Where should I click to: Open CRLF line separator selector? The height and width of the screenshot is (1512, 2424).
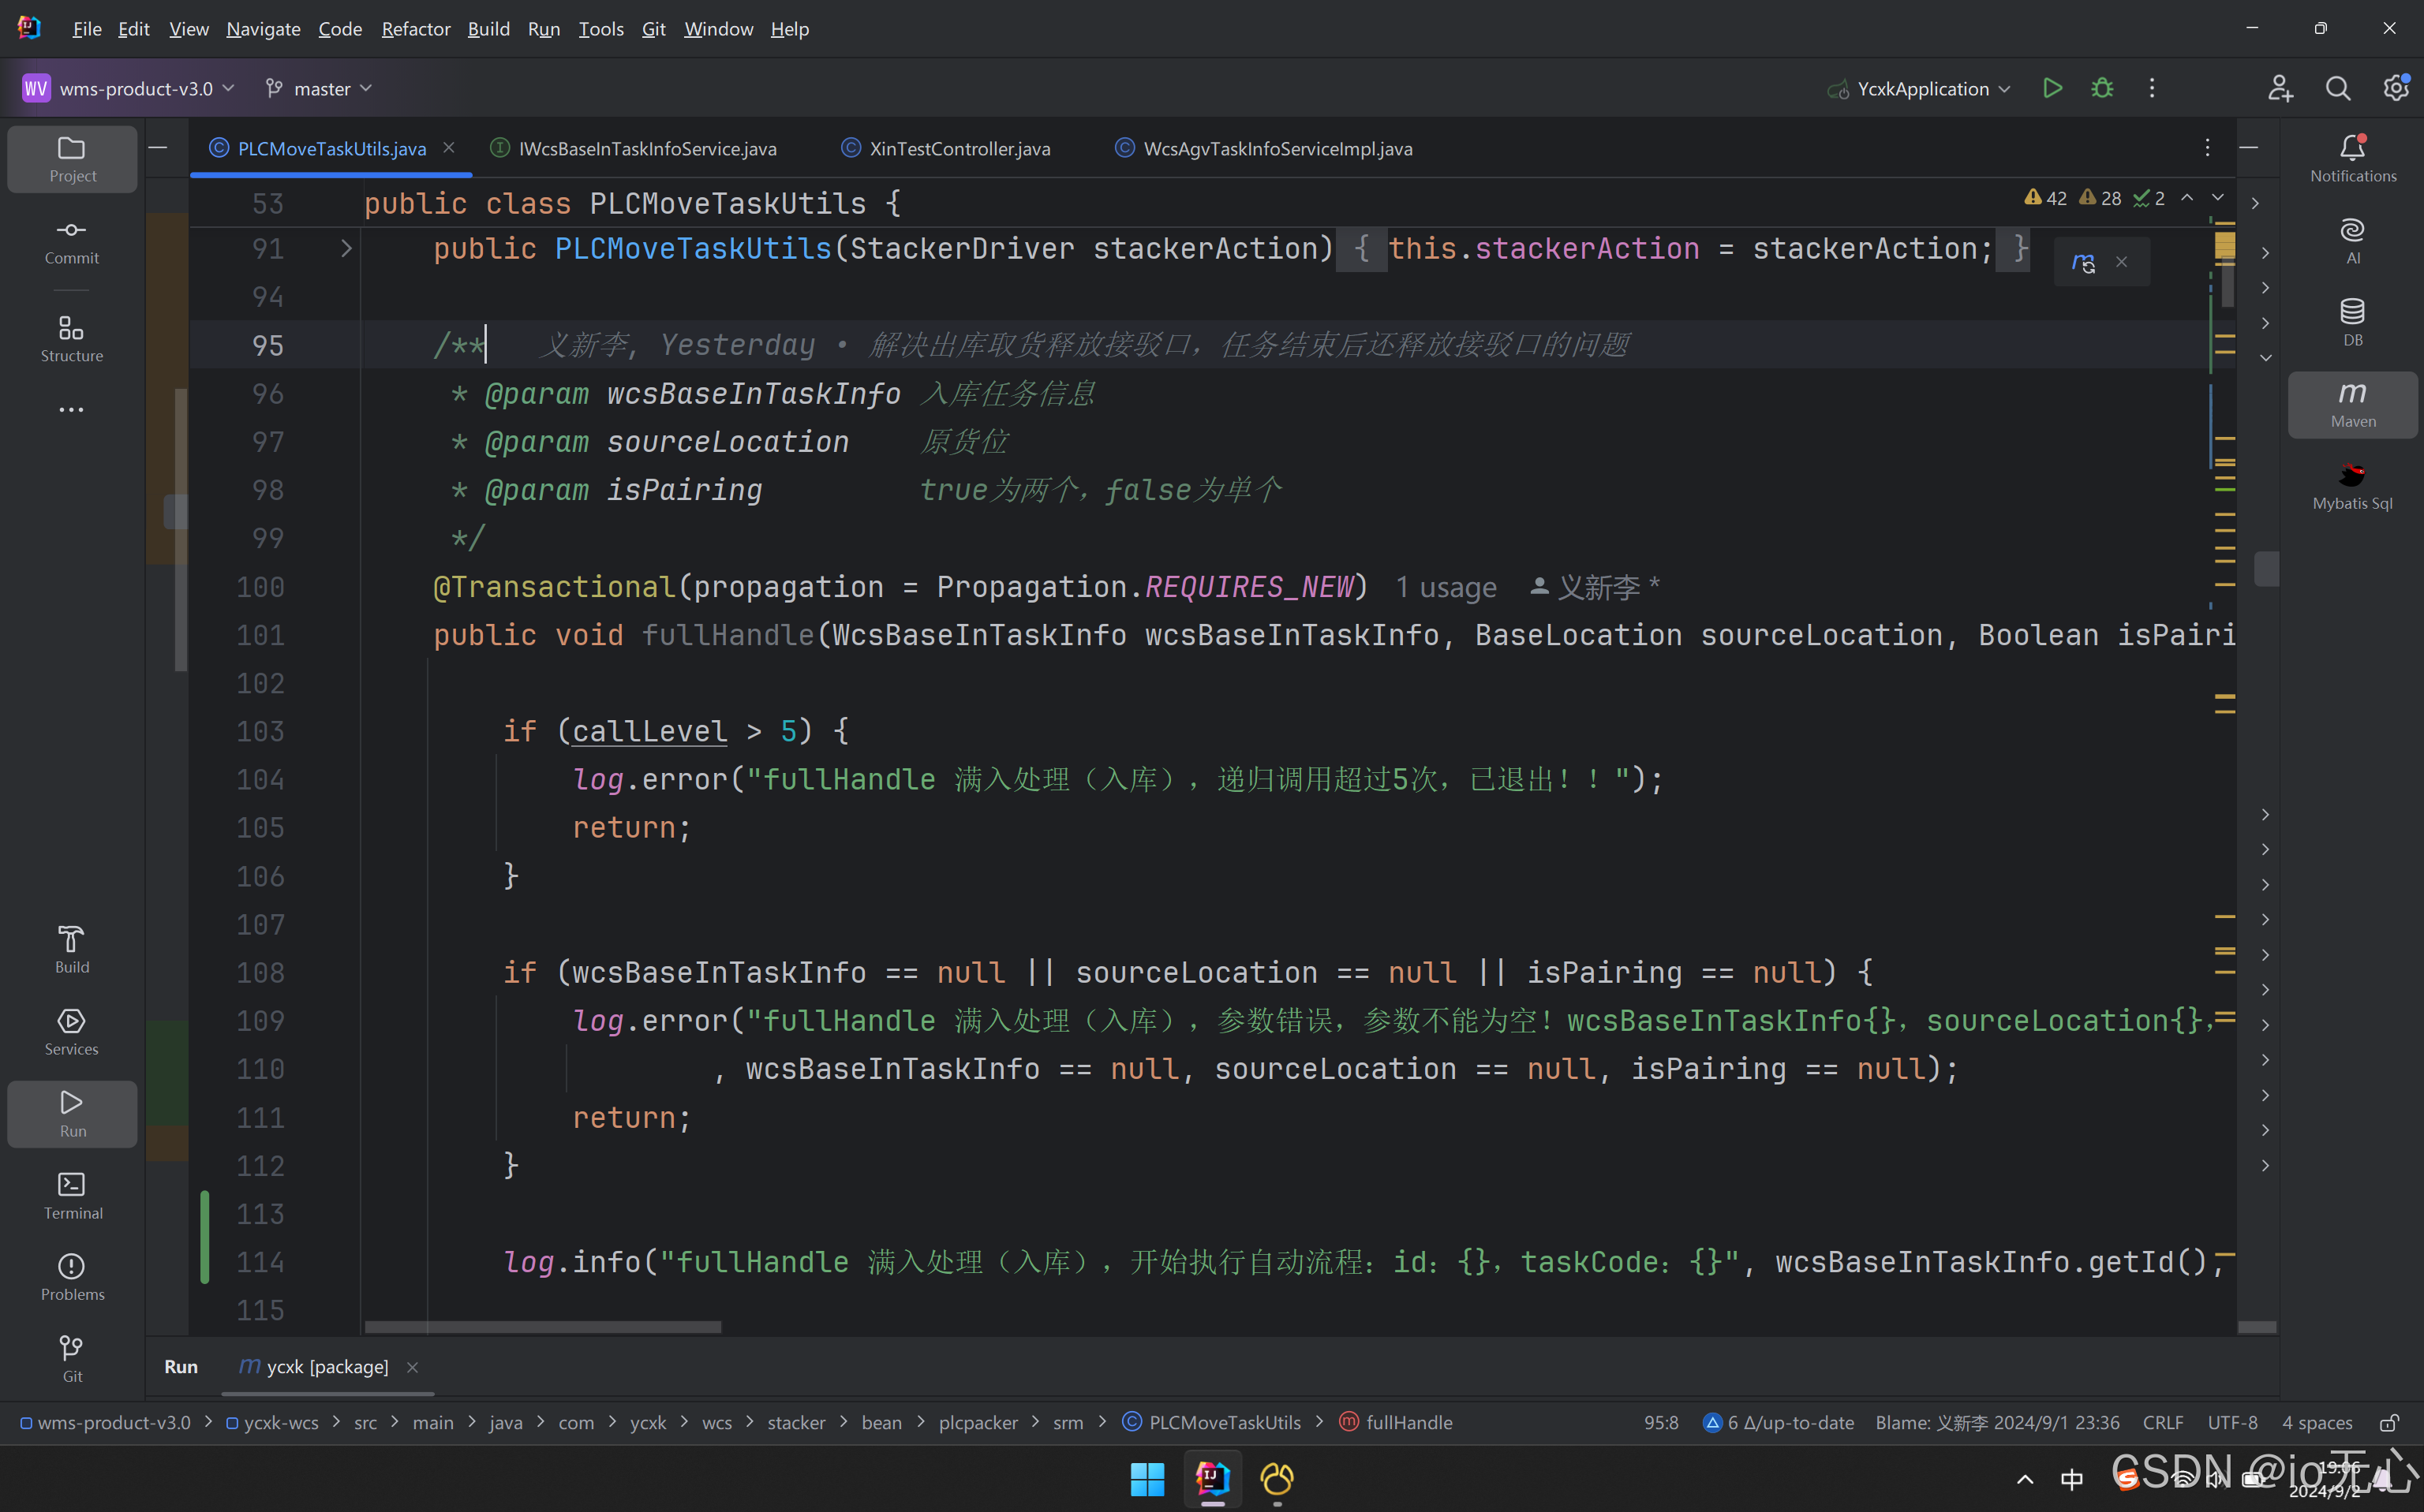[x=2163, y=1422]
